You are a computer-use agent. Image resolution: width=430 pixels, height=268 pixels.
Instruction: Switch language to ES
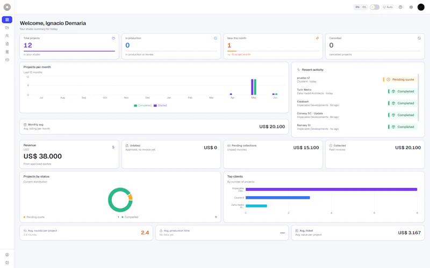point(364,7)
